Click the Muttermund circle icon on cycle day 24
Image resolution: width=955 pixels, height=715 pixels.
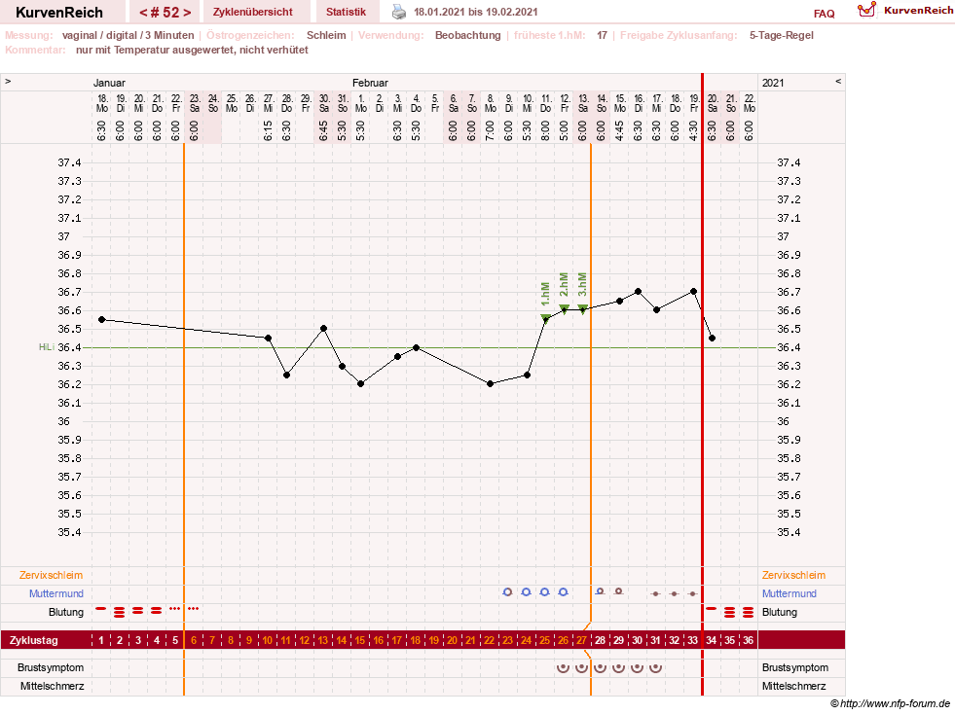coord(527,592)
